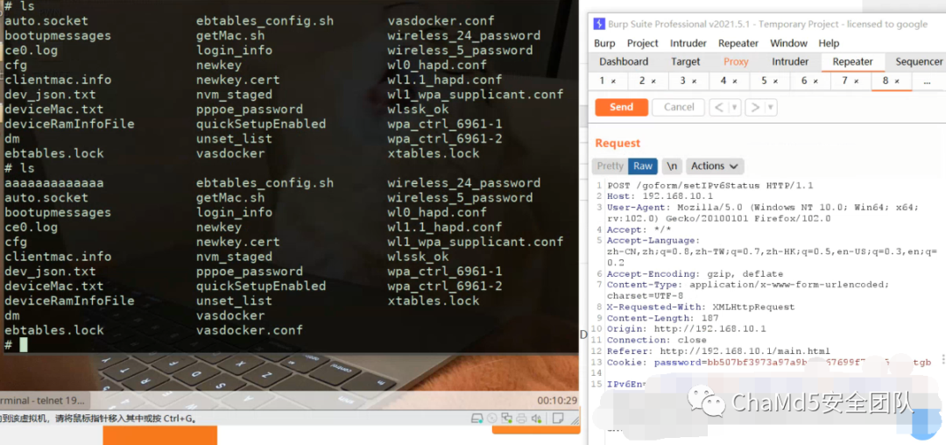Switch to the Target tab
Screen dimensions: 946x445
685,61
